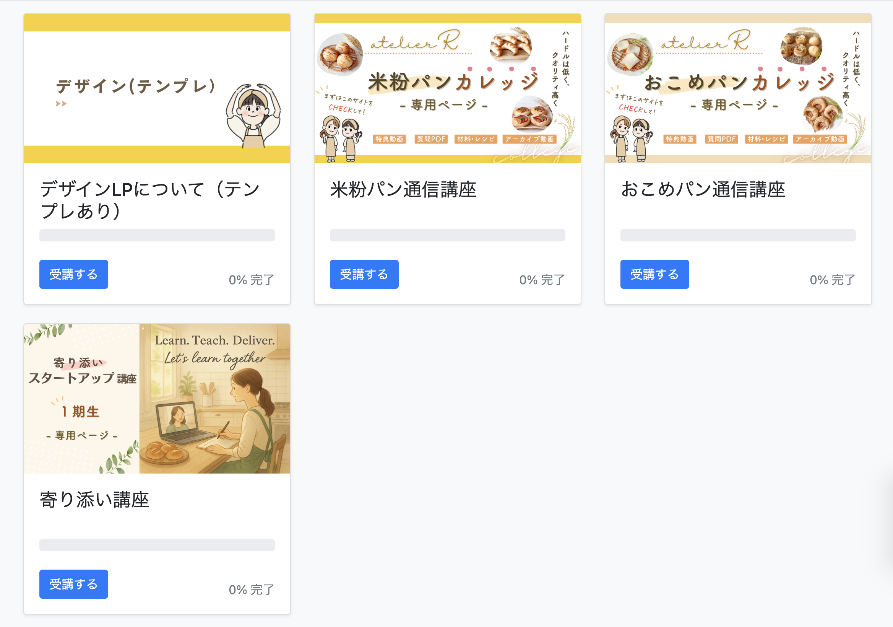Image resolution: width=893 pixels, height=627 pixels.
Task: Click the アーカイブ動画 tag on 米粉パン banner
Action: [x=530, y=139]
